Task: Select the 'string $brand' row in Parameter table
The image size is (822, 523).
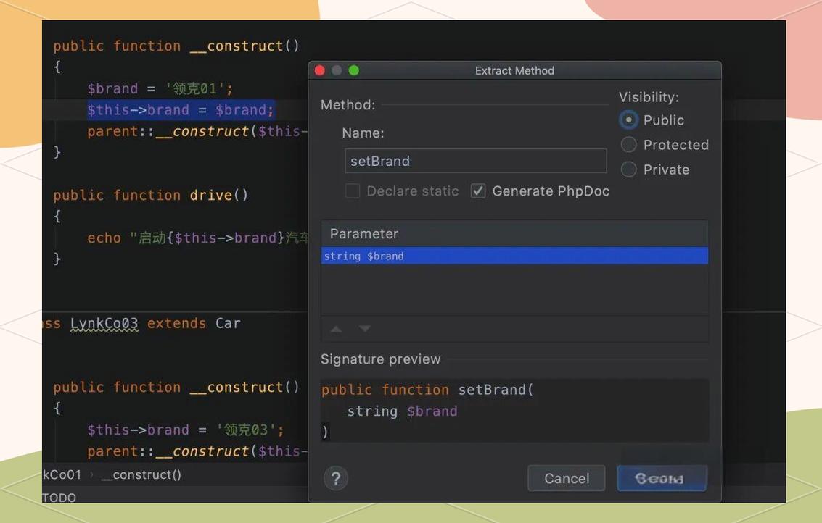Action: tap(514, 256)
